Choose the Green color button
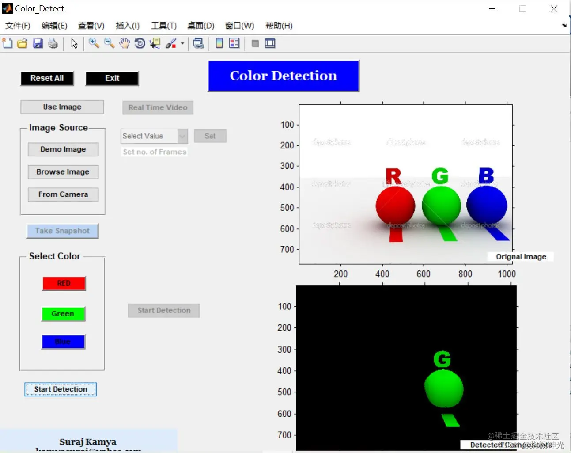This screenshot has height=453, width=571. pos(63,314)
